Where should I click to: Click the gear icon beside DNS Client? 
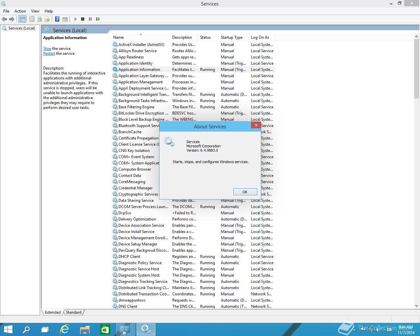point(115,306)
